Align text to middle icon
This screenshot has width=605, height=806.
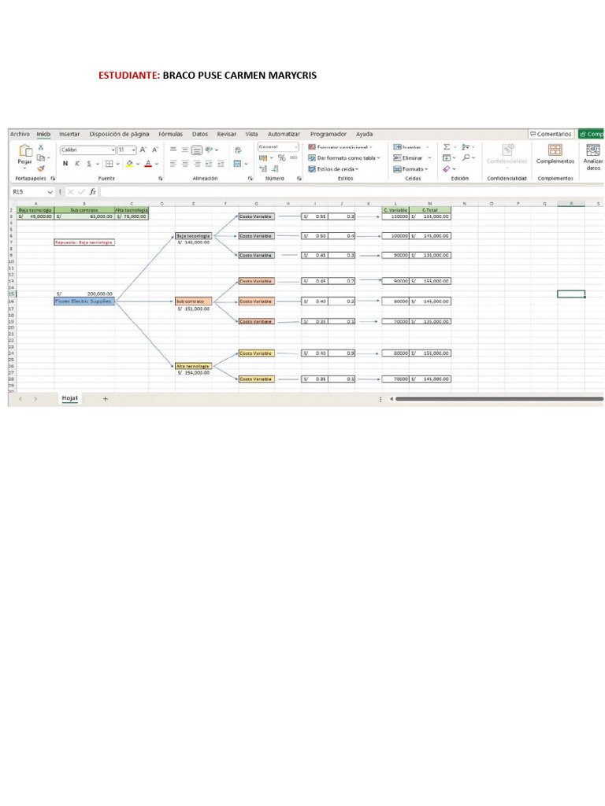[185, 150]
